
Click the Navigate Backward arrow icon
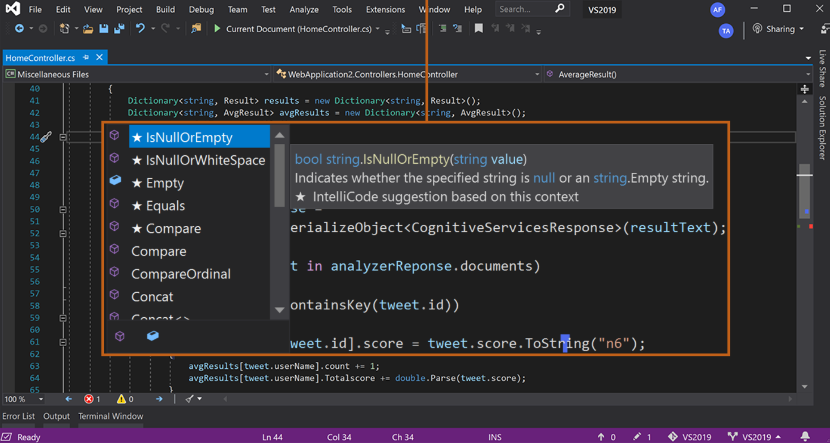pos(19,28)
